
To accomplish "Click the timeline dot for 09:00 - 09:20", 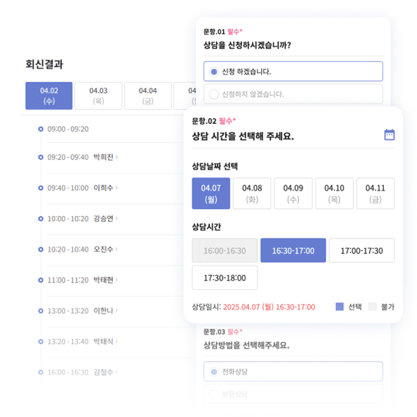I will tap(41, 129).
